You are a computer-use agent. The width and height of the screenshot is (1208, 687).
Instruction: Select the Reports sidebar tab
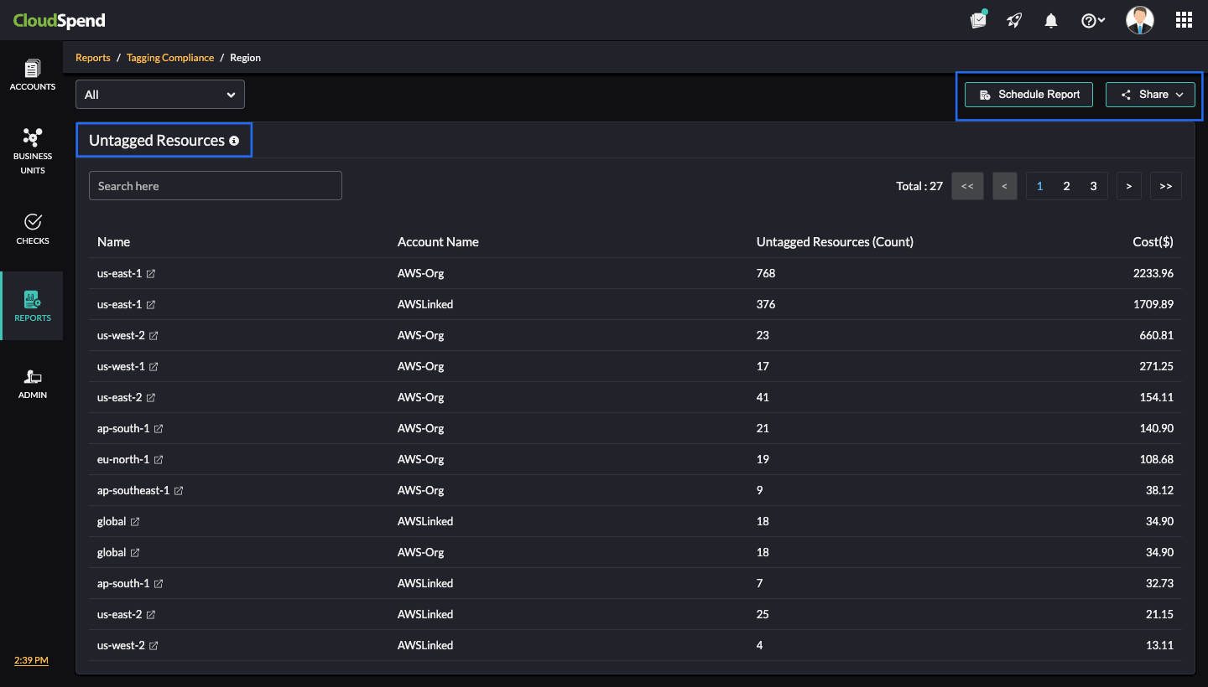click(x=33, y=306)
